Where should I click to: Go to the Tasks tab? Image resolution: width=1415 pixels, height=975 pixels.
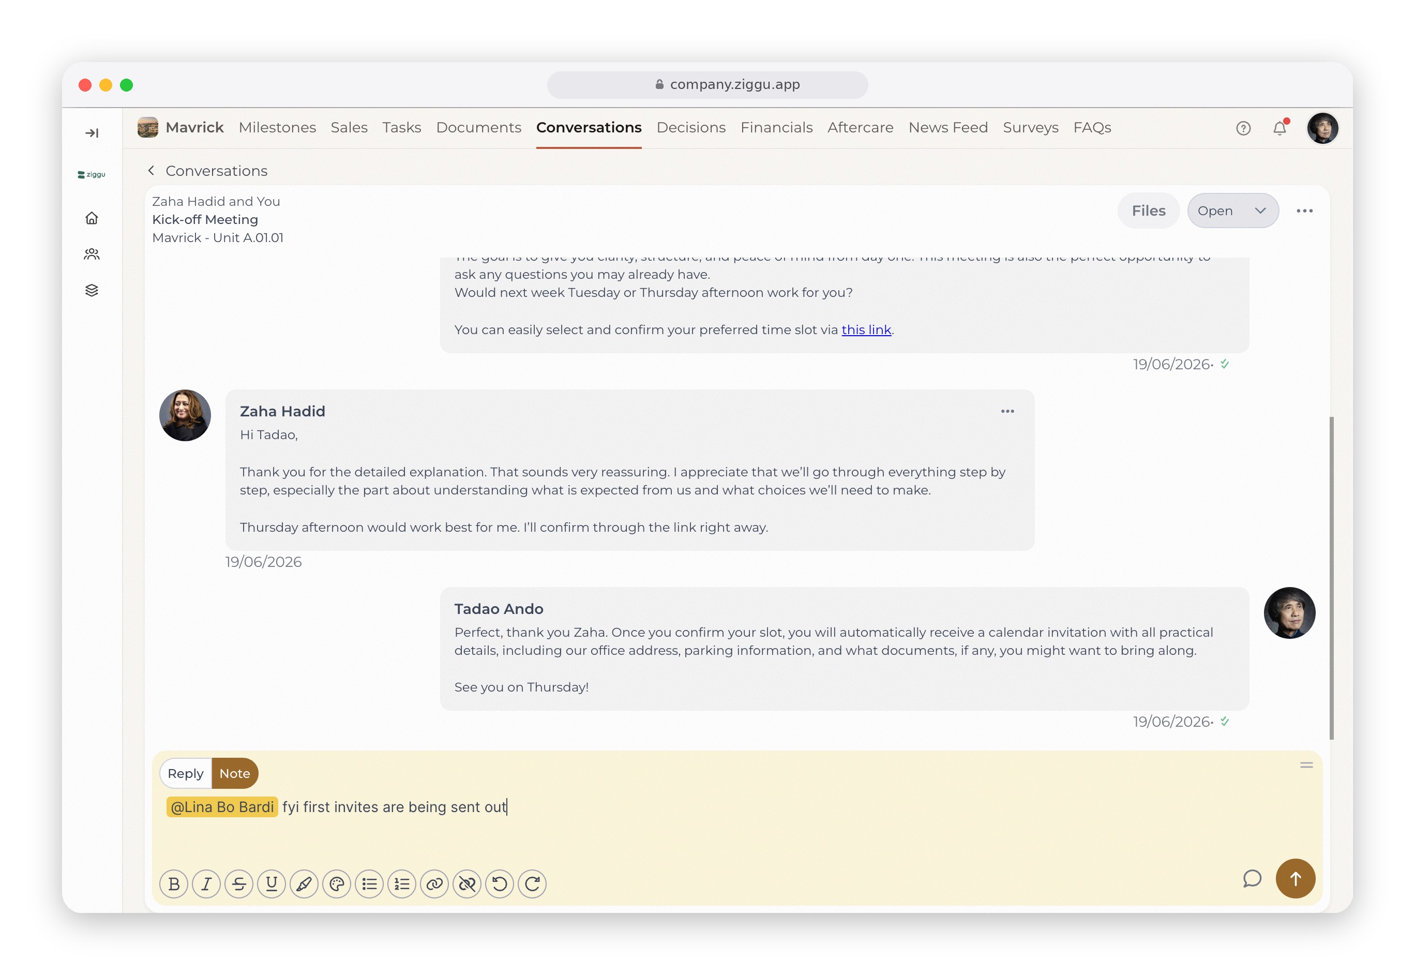click(x=402, y=127)
